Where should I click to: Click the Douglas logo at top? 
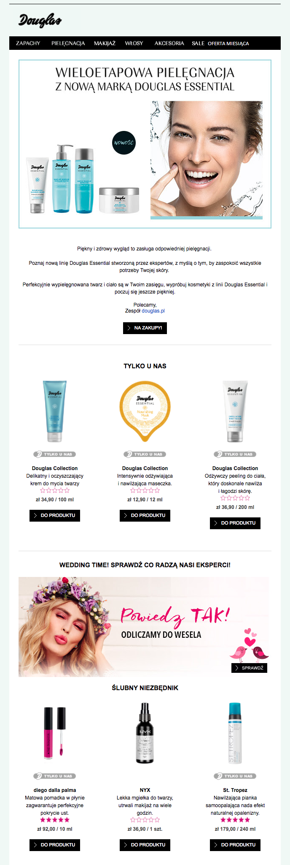[x=40, y=20]
